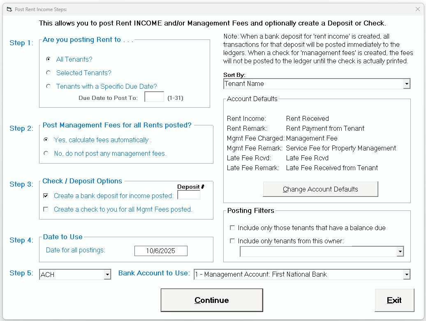Click the Exit button
Image resolution: width=426 pixels, height=321 pixels.
(x=394, y=300)
